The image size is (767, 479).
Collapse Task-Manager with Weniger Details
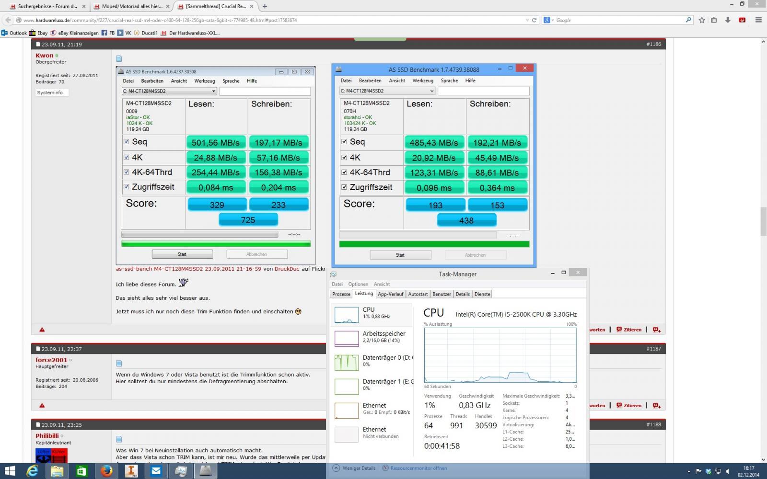coord(354,468)
